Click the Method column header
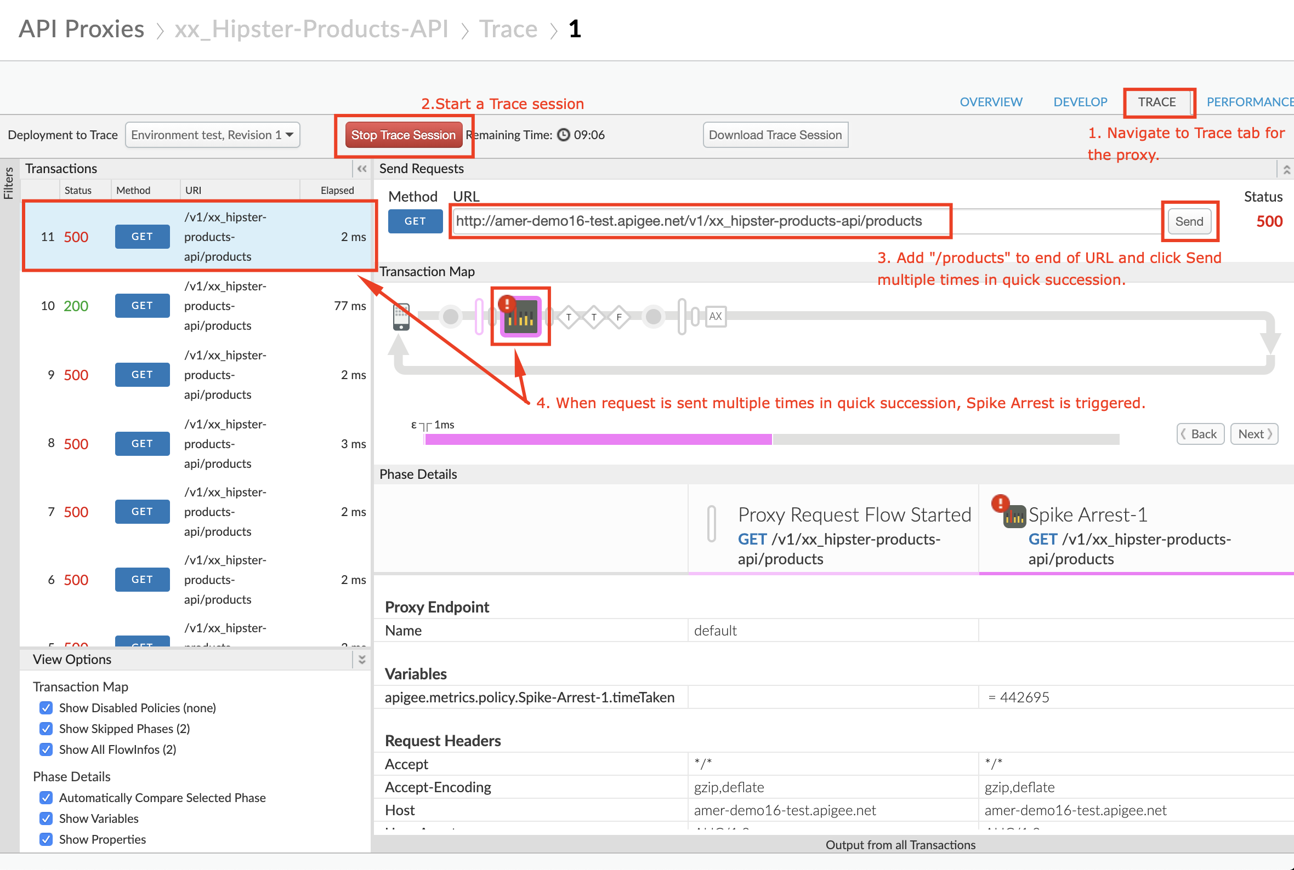Viewport: 1294px width, 870px height. coord(133,190)
